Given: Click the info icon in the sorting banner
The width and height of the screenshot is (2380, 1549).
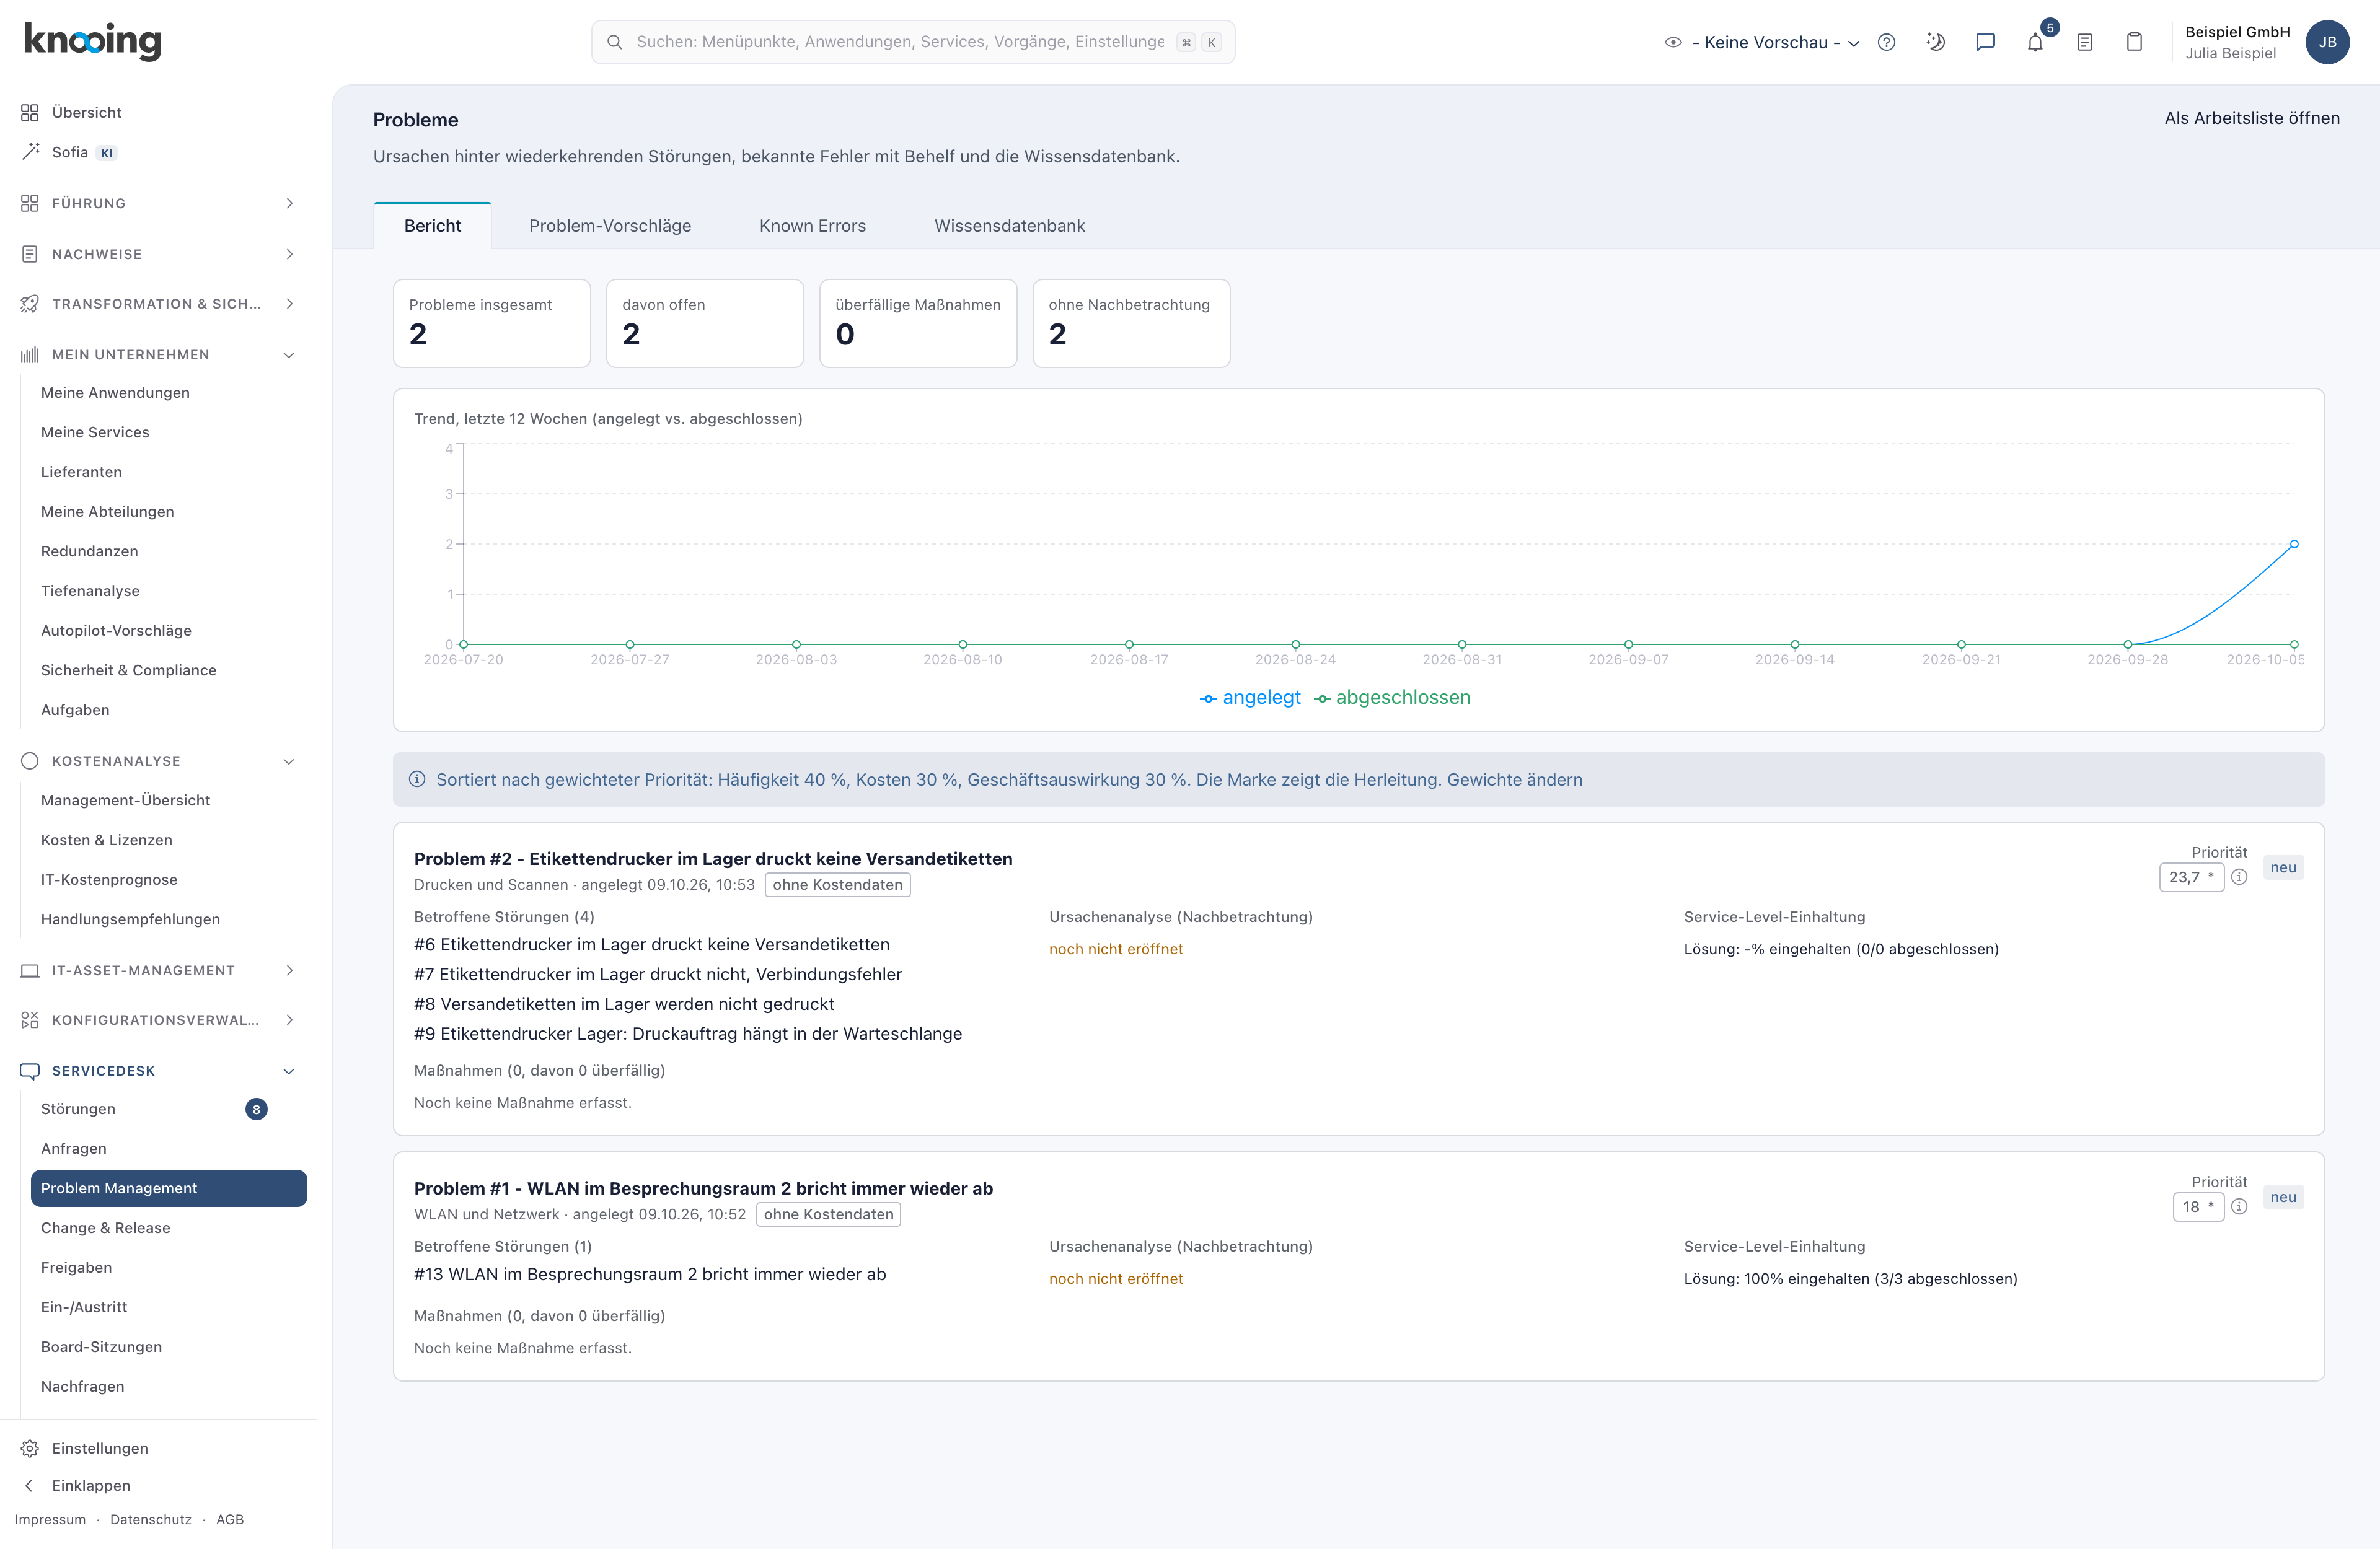Looking at the screenshot, I should (x=417, y=779).
